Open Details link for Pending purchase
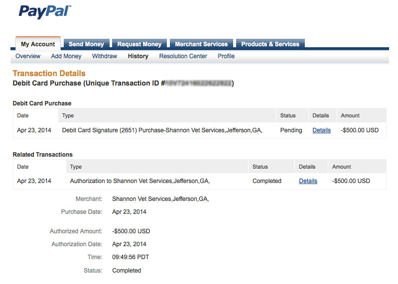The image size is (398, 284). 322,130
